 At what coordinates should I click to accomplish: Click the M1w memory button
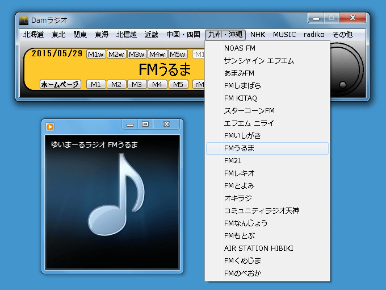pos(96,54)
